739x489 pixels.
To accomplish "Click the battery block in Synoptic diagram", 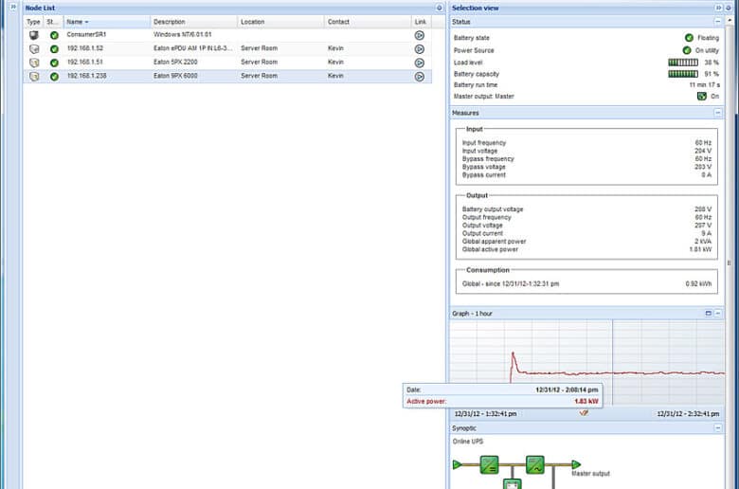I will click(x=512, y=484).
